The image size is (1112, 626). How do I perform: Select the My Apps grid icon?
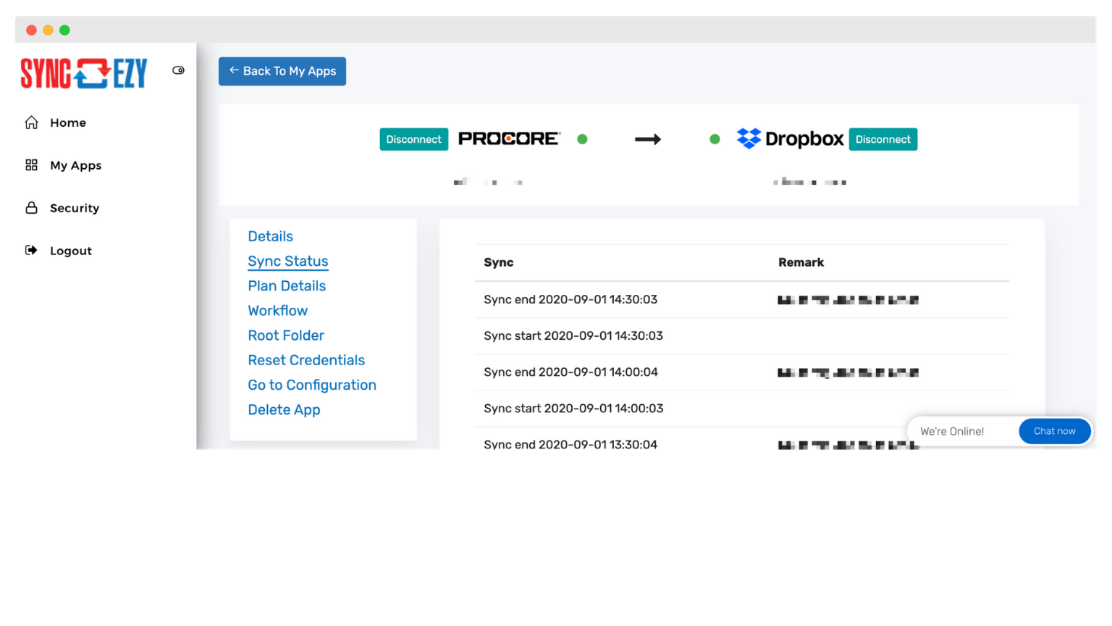tap(31, 164)
